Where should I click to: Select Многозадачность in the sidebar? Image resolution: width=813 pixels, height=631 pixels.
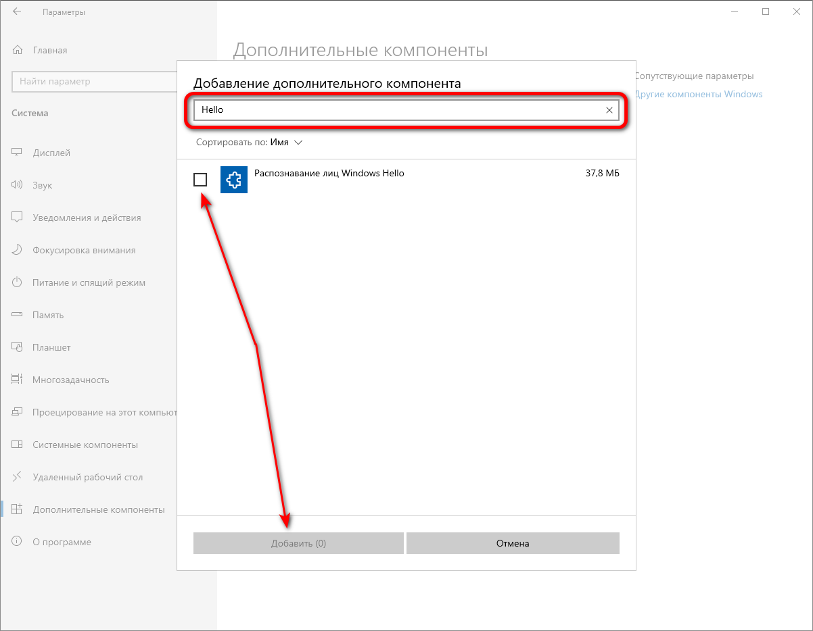pos(70,380)
